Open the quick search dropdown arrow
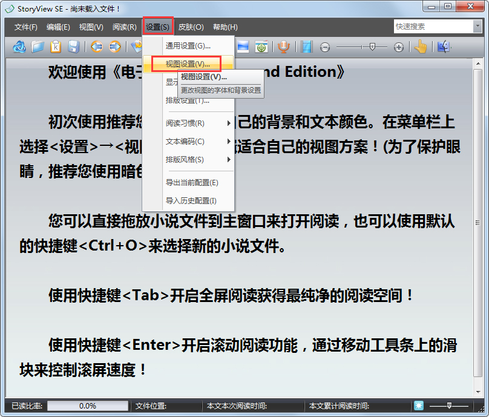This screenshot has height=417, width=489. [478, 26]
